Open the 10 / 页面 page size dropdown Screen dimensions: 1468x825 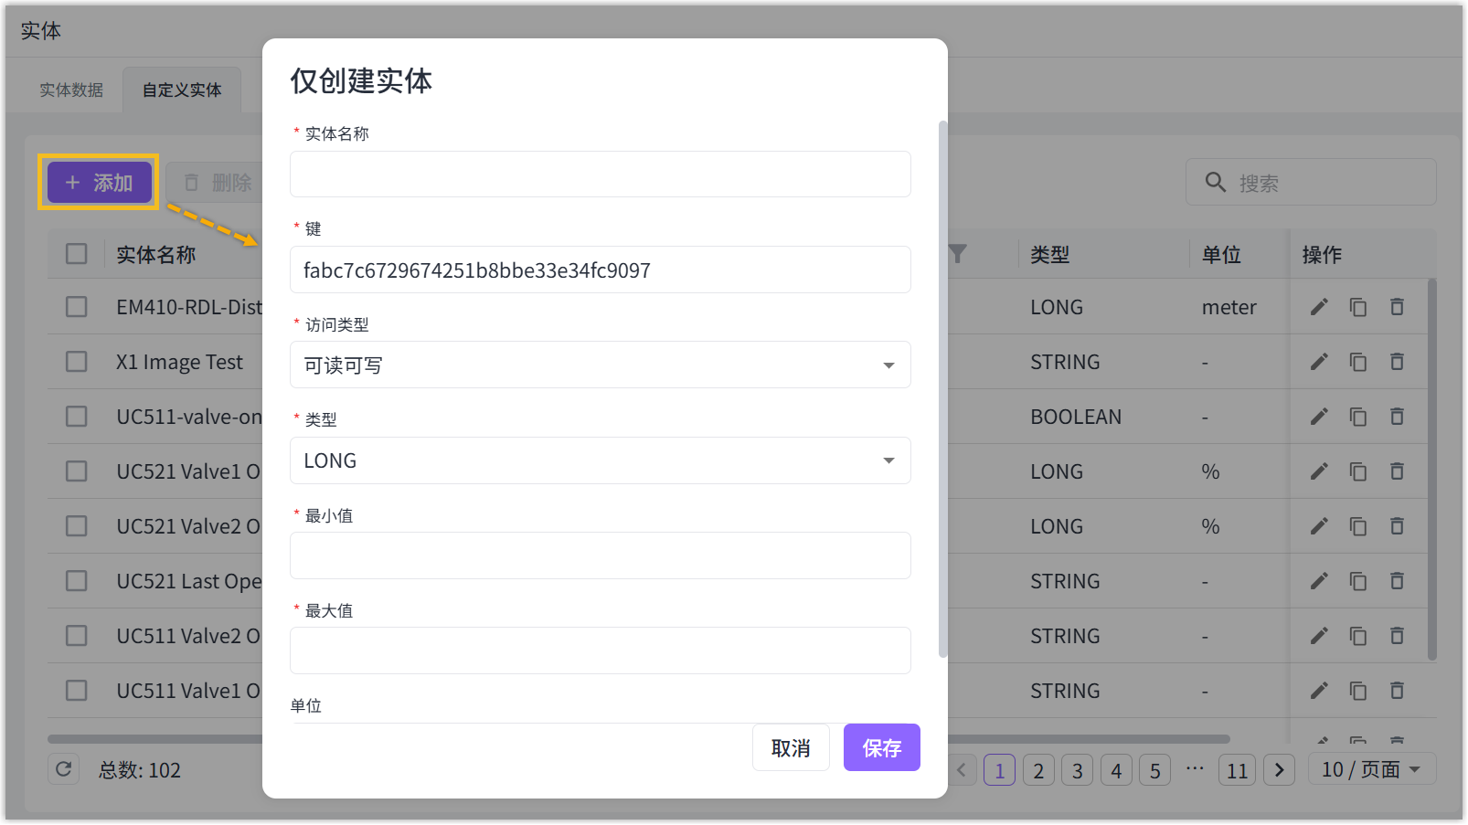[x=1371, y=769]
